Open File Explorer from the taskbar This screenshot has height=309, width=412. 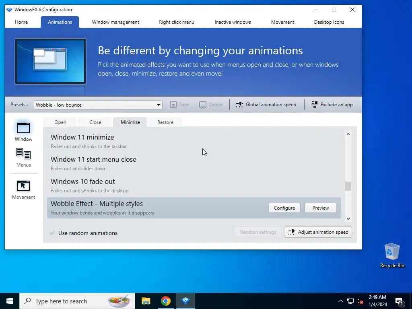point(146,301)
